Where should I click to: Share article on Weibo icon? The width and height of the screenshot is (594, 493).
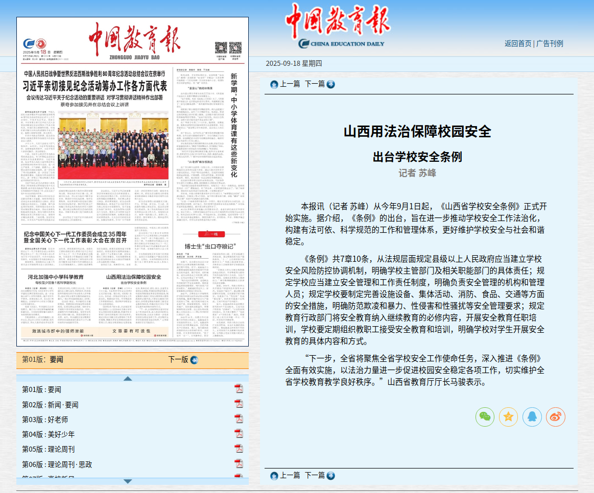[x=555, y=417]
